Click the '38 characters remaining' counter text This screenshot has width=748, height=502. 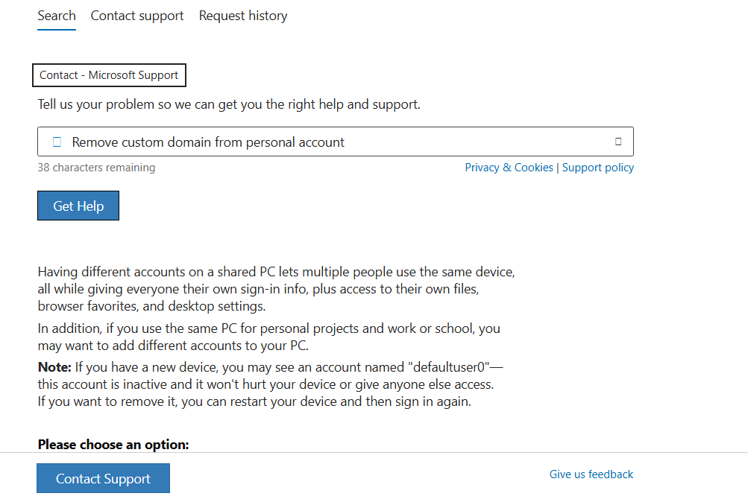coord(96,168)
